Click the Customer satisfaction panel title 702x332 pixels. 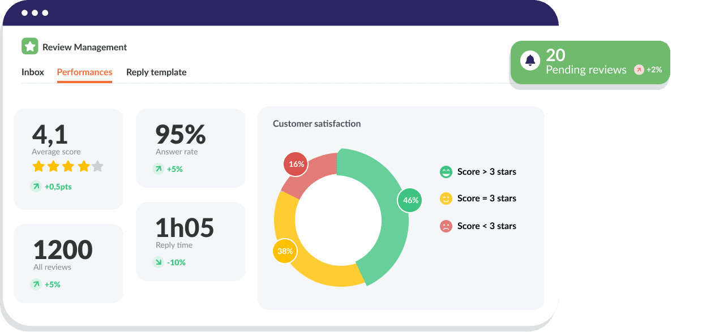(x=316, y=123)
